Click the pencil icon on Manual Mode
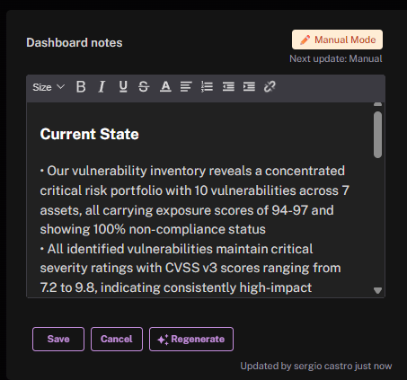Screen dimensions: 407x380 click(x=305, y=40)
